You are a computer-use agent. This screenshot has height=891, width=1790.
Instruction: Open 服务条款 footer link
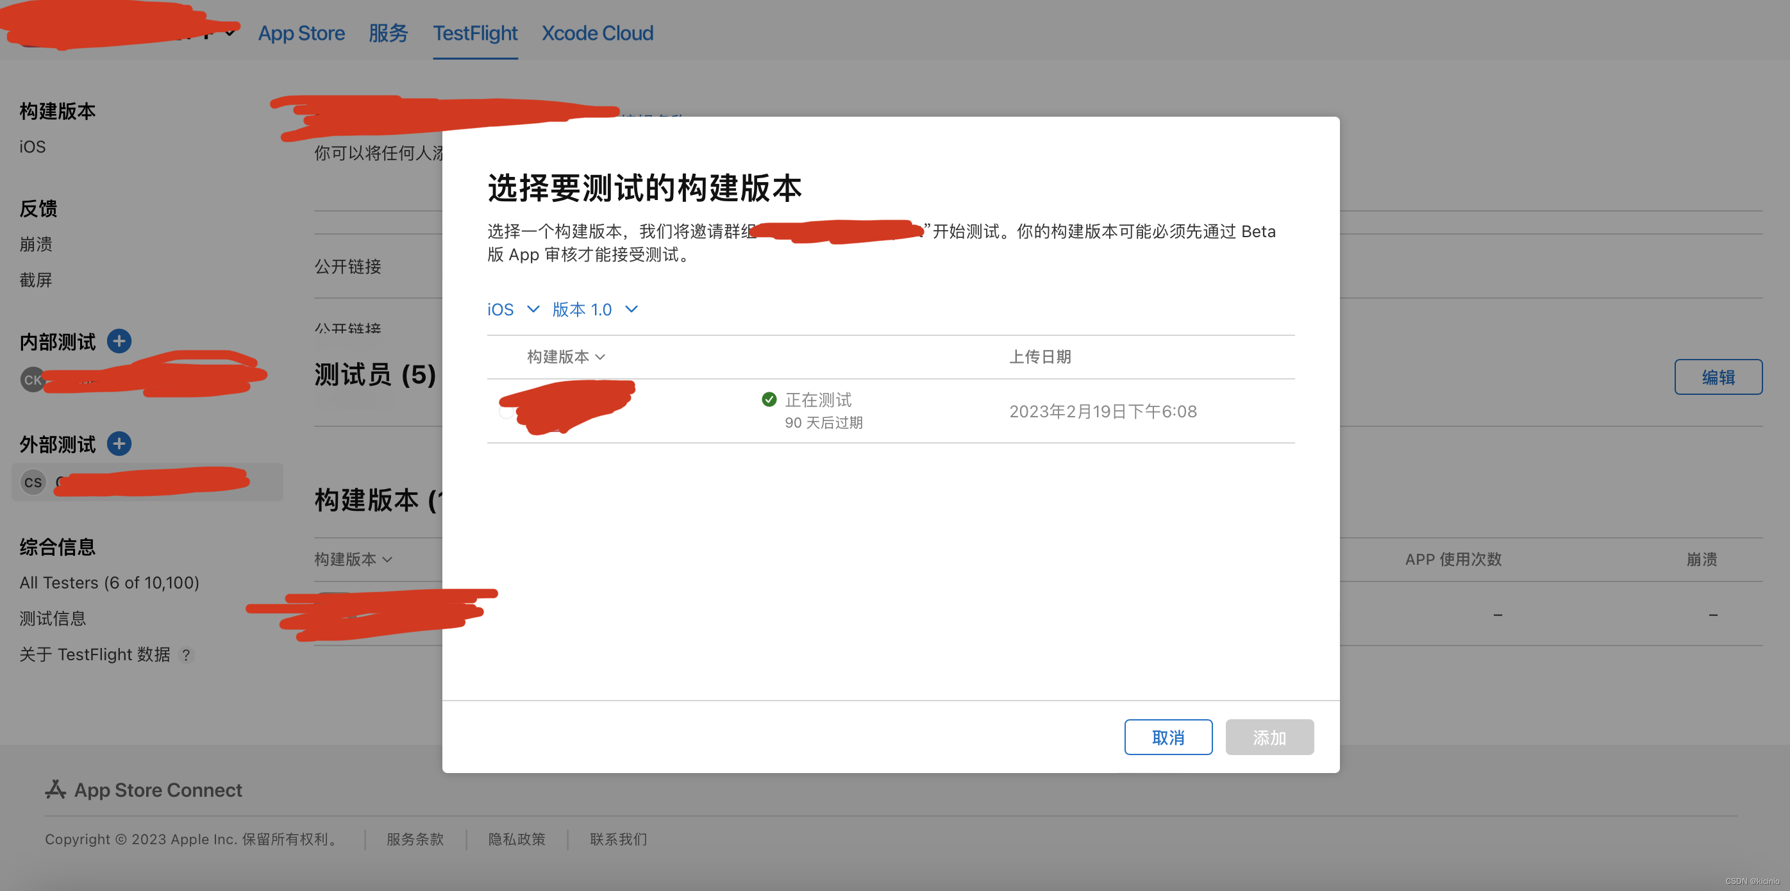click(x=415, y=839)
